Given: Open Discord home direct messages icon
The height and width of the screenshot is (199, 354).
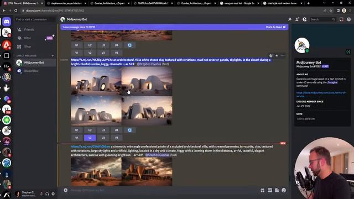Looking at the screenshot, I should 7,22.
